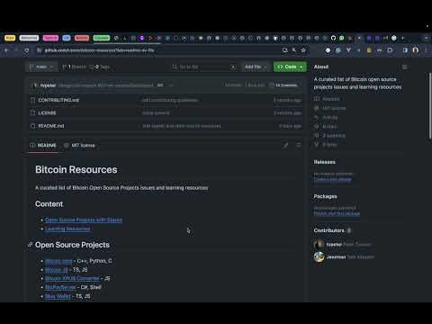Open the browser side panel icon
This screenshot has width=432, height=324.
coord(405,50)
